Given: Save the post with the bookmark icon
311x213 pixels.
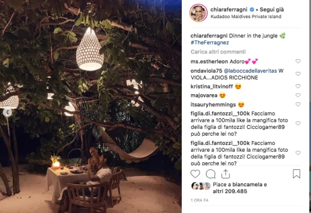Looking at the screenshot, I should pyautogui.click(x=297, y=174).
